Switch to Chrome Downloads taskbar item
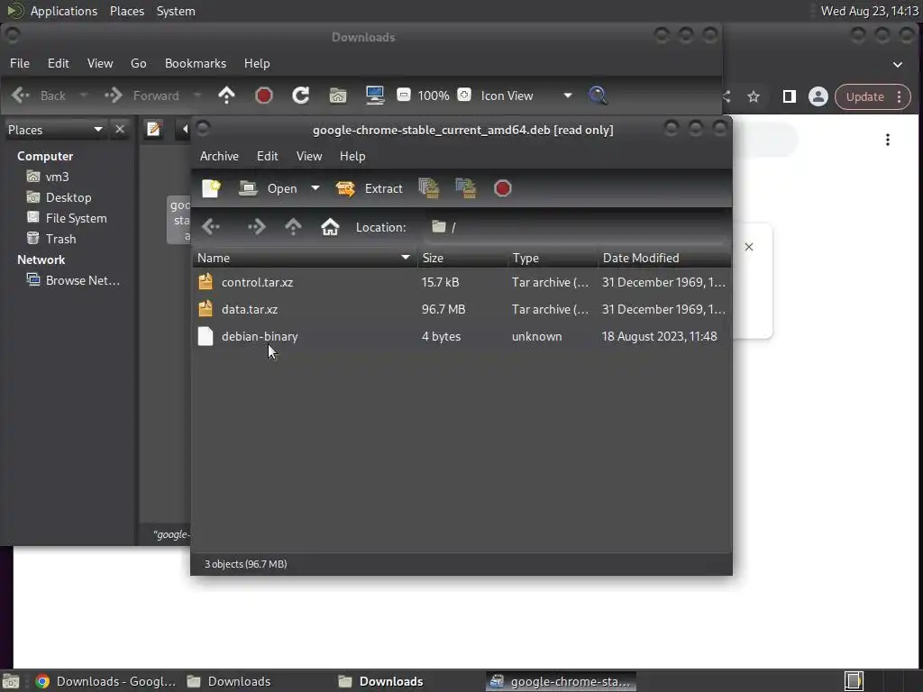 (x=106, y=681)
